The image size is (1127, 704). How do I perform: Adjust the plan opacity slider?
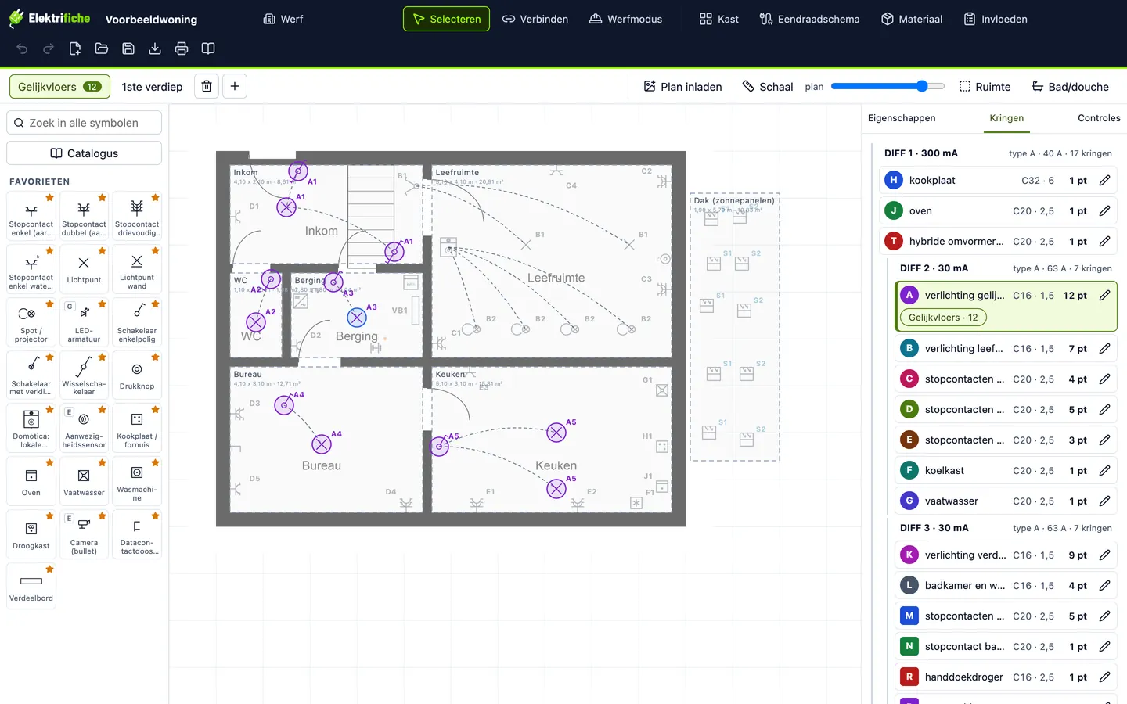tap(888, 86)
